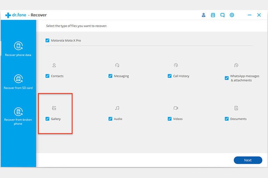Toggle the Gallery checkbox

coord(47,119)
